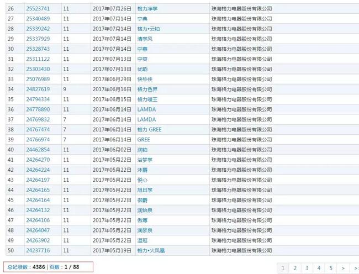Go to page 5 of results

(331, 268)
